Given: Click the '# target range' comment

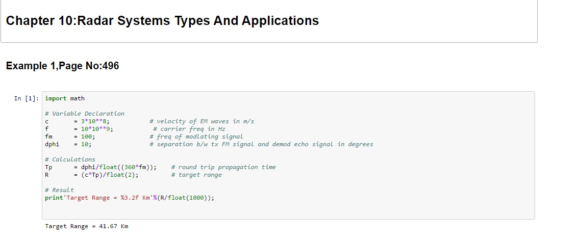Looking at the screenshot, I should pyautogui.click(x=196, y=175).
